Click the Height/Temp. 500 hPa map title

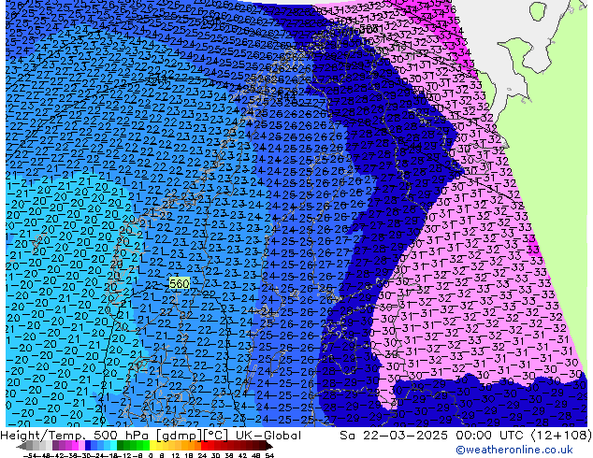(151, 436)
